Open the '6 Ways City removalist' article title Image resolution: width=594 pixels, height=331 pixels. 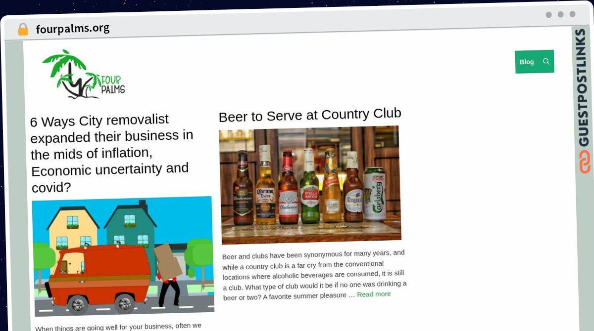[x=112, y=153]
